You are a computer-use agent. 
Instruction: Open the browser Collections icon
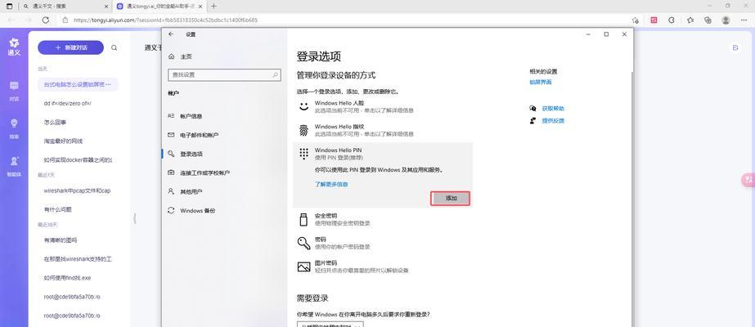(708, 20)
